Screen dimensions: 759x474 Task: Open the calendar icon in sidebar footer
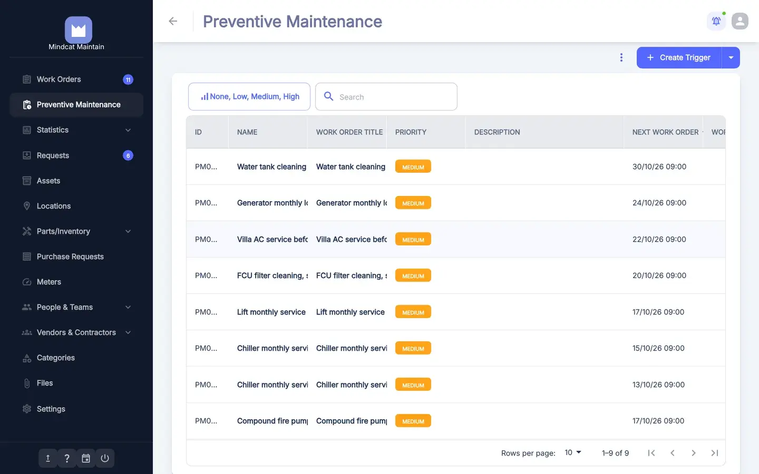click(x=86, y=458)
